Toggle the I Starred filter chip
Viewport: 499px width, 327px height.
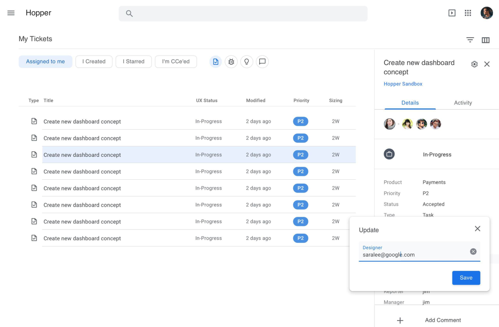pyautogui.click(x=133, y=62)
